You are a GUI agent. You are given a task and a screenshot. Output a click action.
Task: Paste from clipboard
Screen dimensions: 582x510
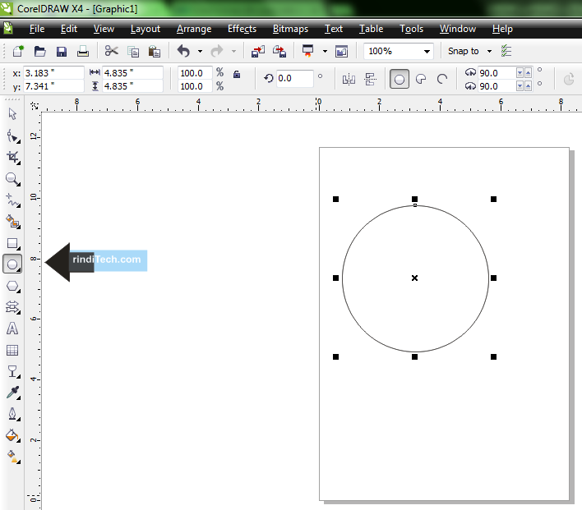point(155,51)
